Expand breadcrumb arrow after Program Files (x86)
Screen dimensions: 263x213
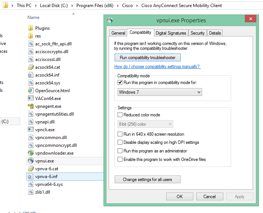[118, 6]
